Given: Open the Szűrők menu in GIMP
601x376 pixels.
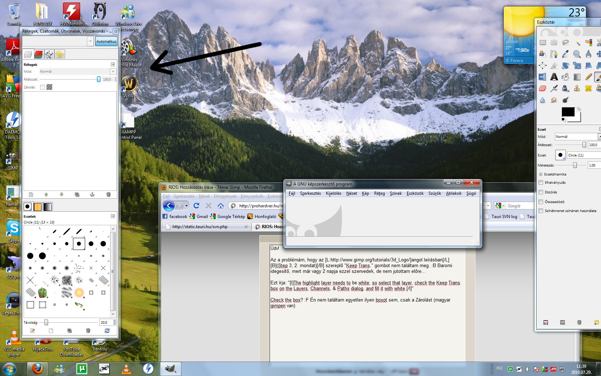Looking at the screenshot, I should [435, 193].
